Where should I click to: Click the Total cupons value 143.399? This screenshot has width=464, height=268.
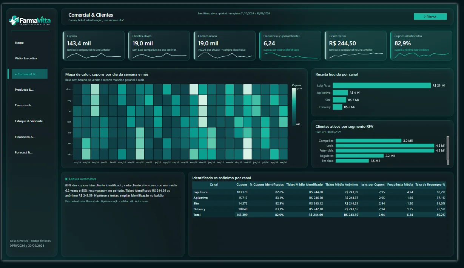click(242, 215)
